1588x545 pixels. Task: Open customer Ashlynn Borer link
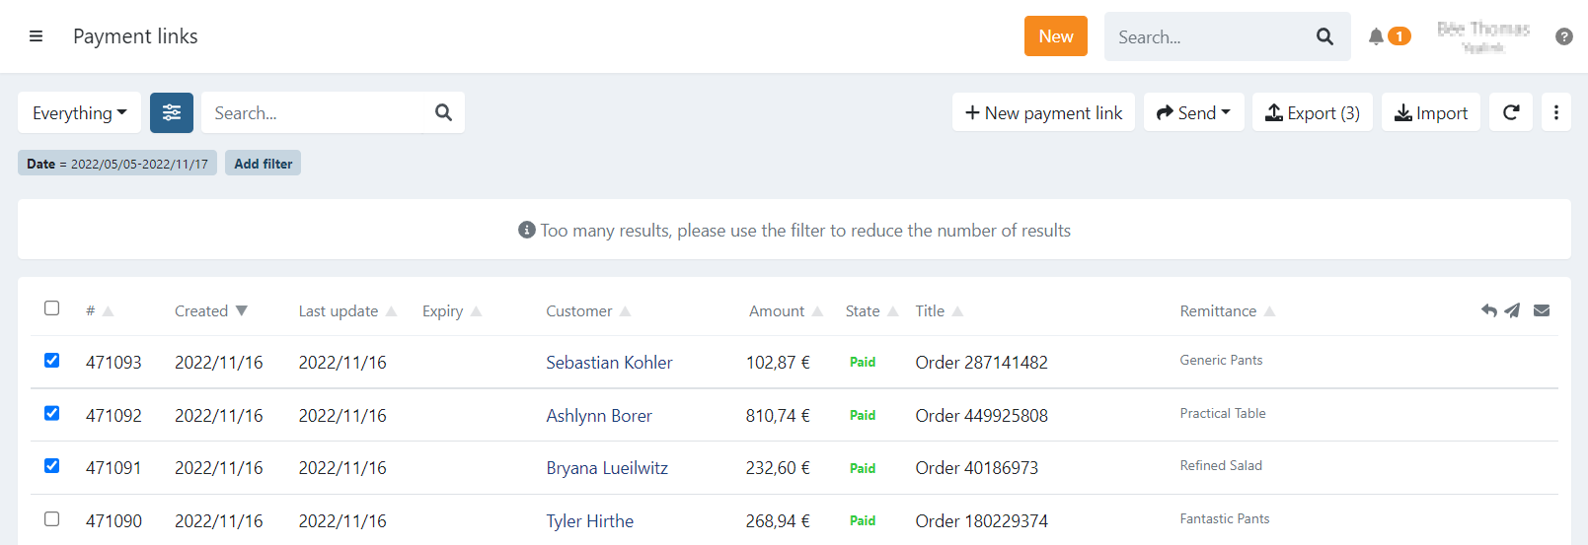pyautogui.click(x=599, y=416)
